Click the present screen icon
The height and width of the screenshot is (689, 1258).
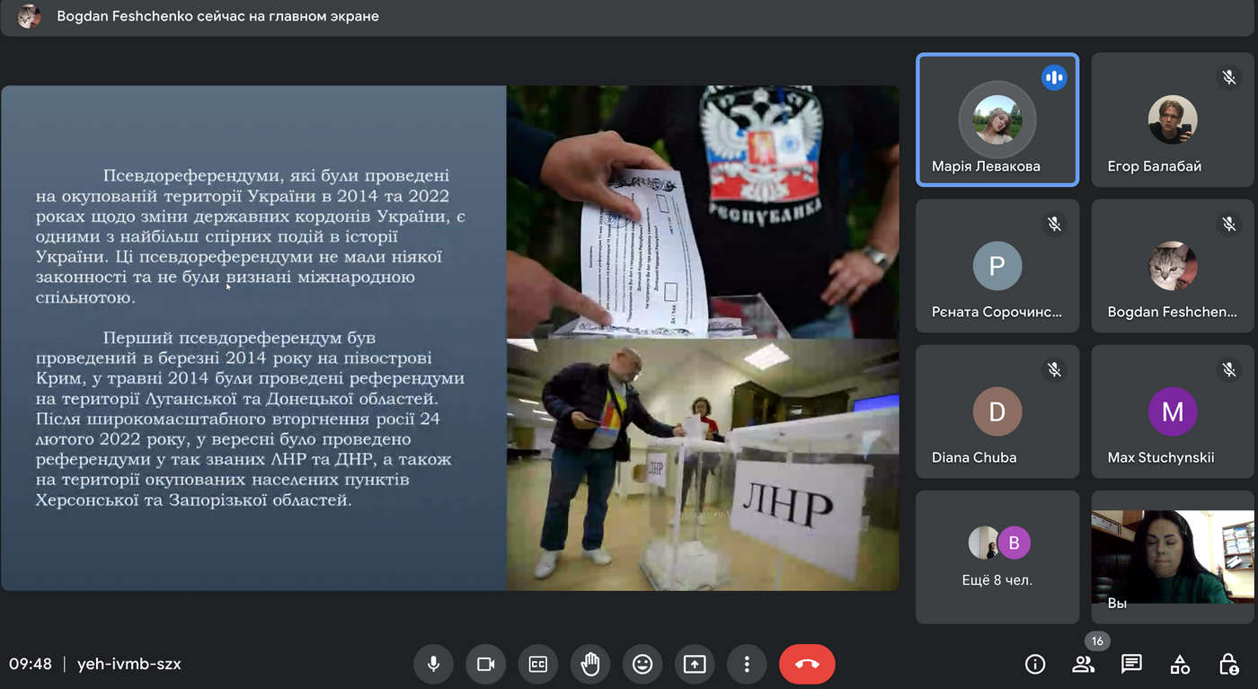click(694, 664)
